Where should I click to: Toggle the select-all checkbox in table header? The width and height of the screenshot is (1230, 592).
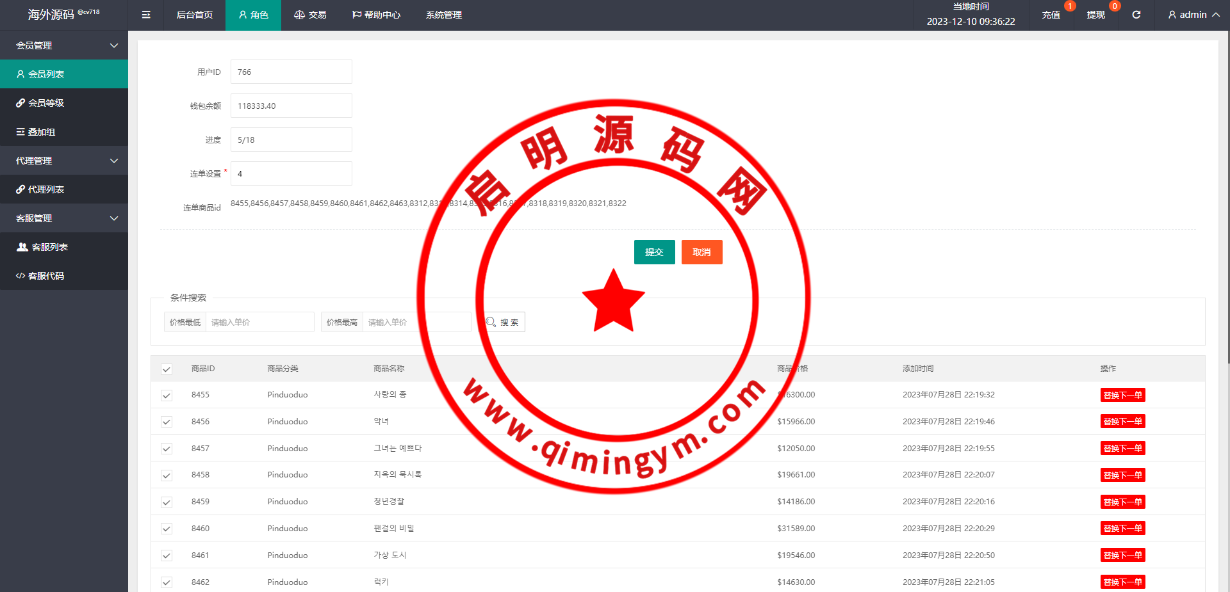167,369
